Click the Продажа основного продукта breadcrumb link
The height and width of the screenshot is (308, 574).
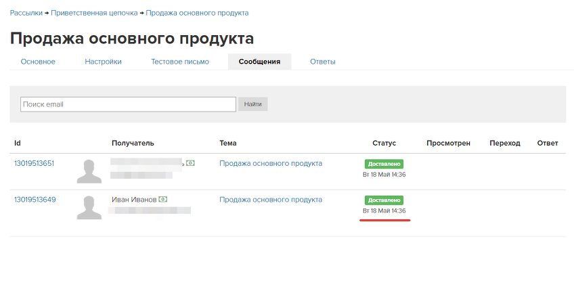coord(197,13)
